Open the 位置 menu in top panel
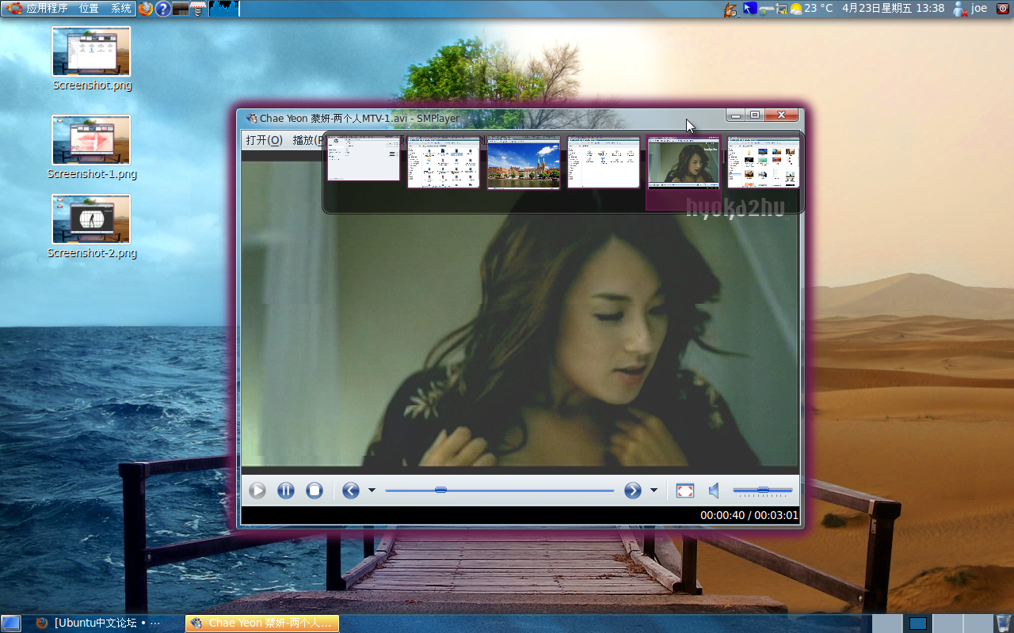 click(x=89, y=8)
